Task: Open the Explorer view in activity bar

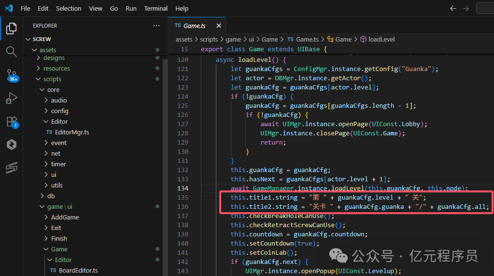Action: [11, 29]
